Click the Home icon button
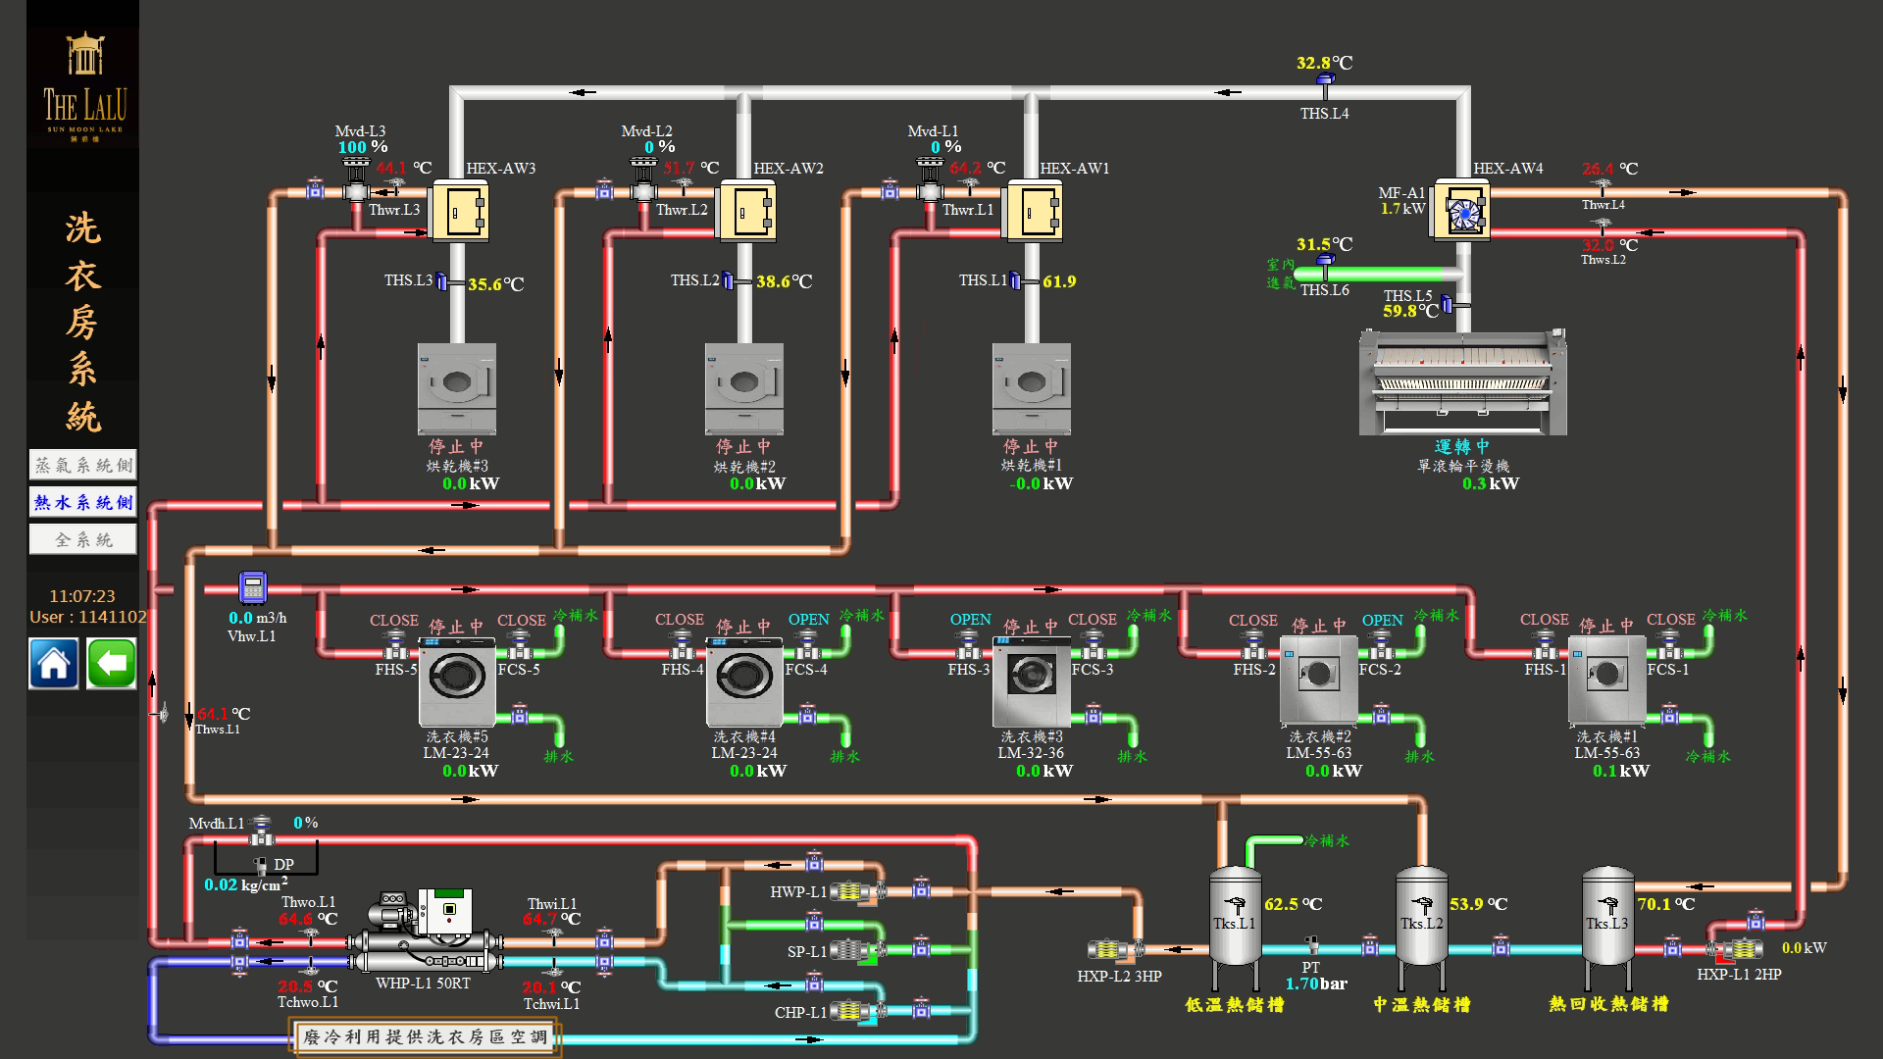 [x=54, y=664]
